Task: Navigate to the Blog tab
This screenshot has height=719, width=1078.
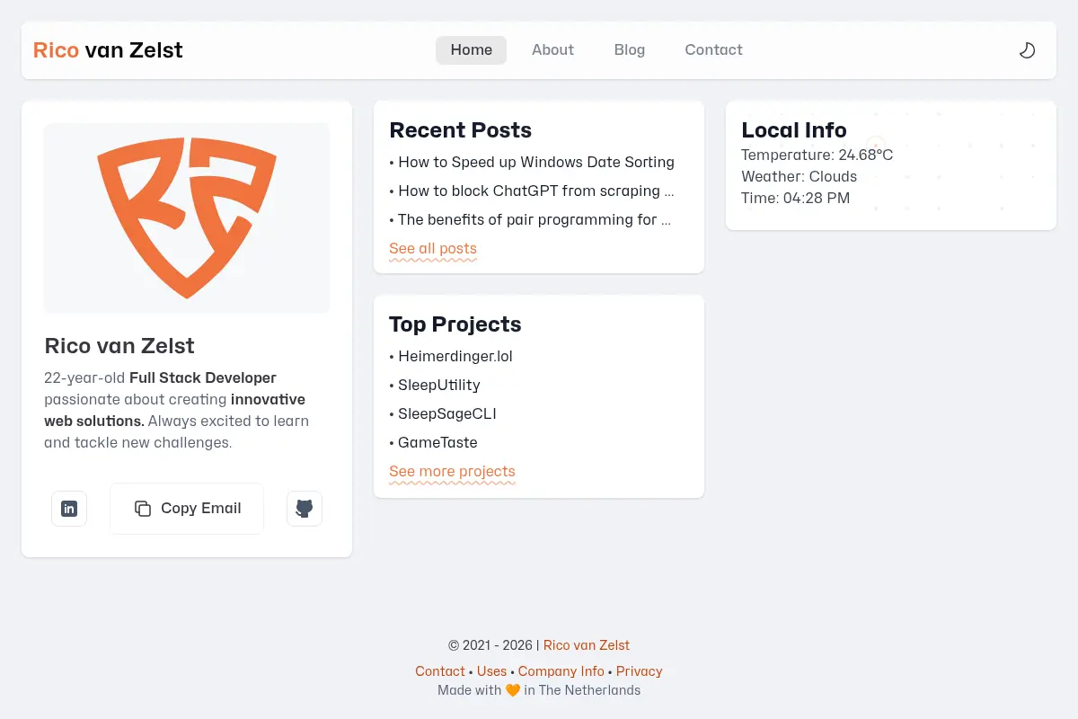Action: [x=630, y=50]
